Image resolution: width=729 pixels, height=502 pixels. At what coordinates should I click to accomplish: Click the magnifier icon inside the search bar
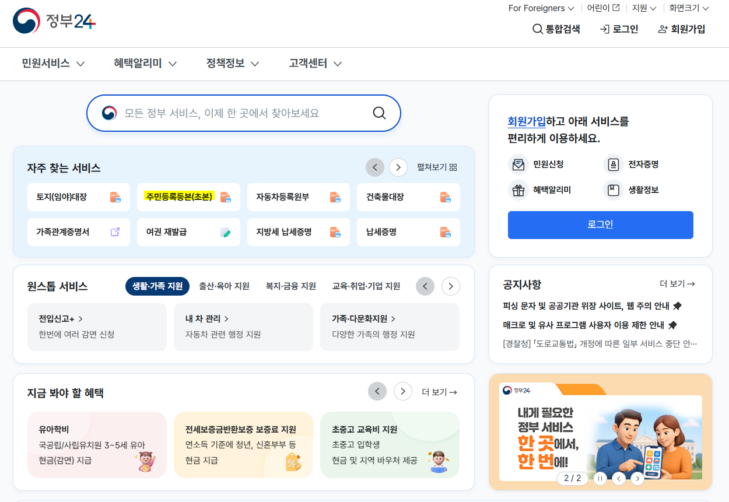point(379,113)
